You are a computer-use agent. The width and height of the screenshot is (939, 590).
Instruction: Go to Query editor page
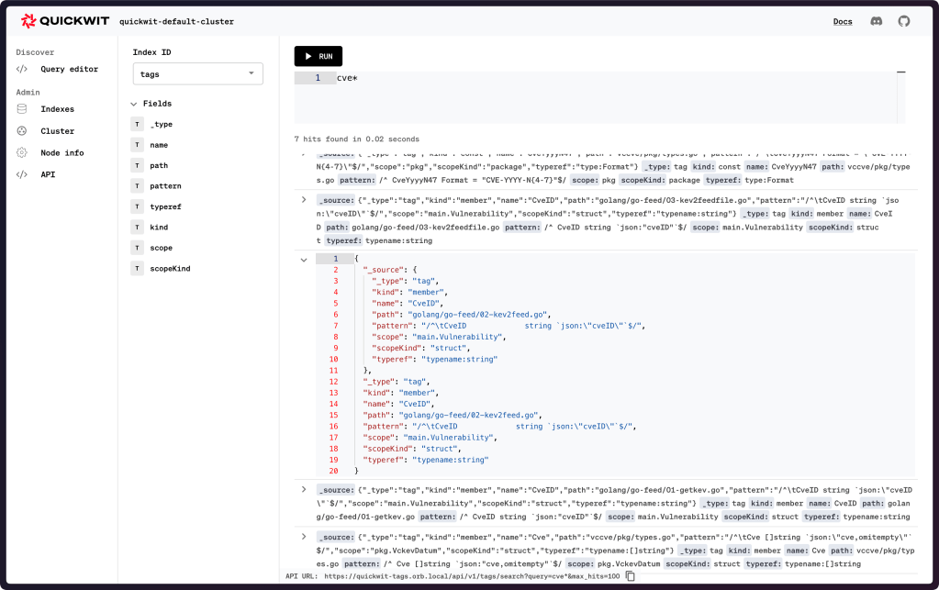(69, 69)
